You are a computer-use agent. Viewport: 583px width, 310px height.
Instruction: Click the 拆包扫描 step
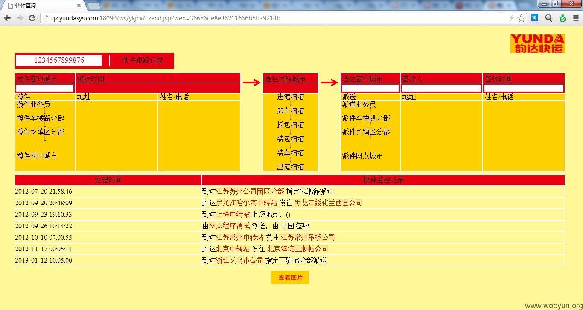tap(291, 125)
